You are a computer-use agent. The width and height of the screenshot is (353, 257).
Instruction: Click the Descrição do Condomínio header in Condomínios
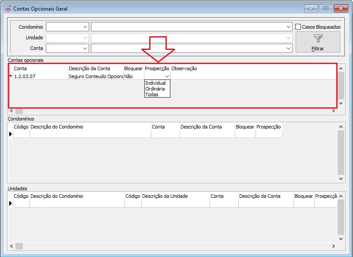coord(90,127)
